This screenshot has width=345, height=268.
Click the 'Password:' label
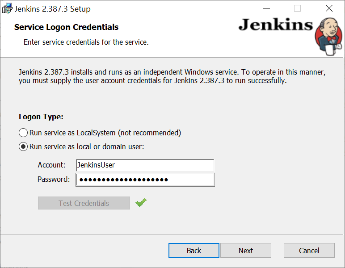(54, 179)
